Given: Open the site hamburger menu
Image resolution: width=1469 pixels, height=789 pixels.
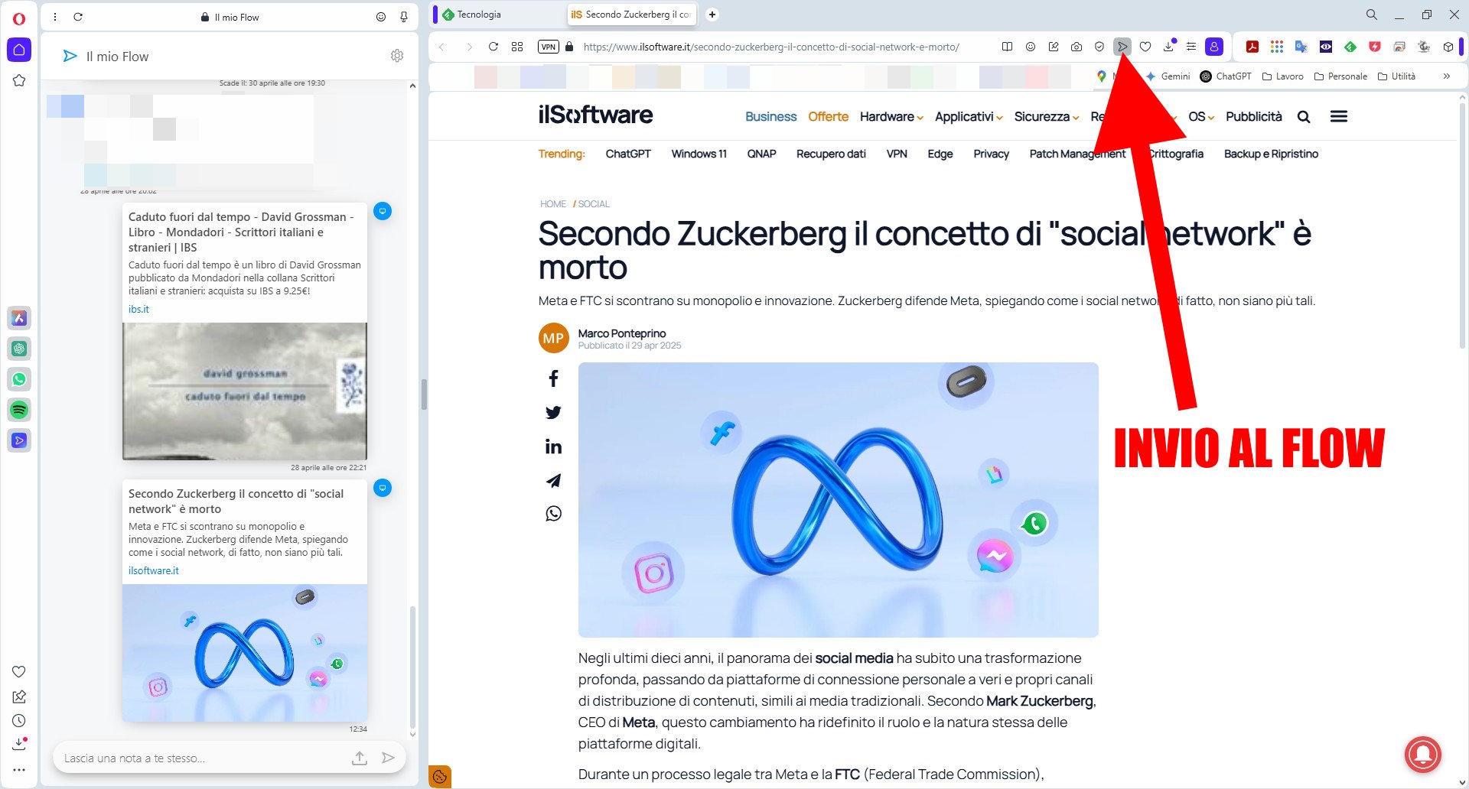Looking at the screenshot, I should 1339,117.
